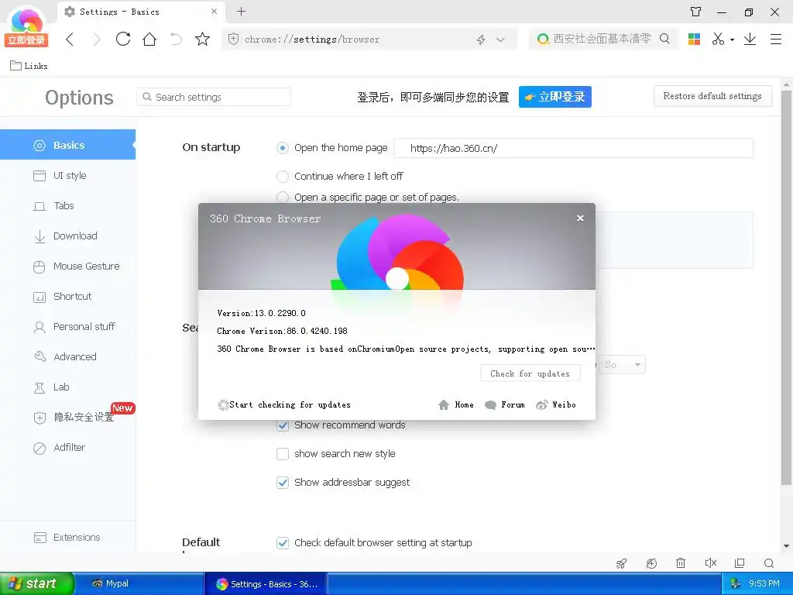
Task: Open Mouse Gesture settings section
Action: [68, 267]
